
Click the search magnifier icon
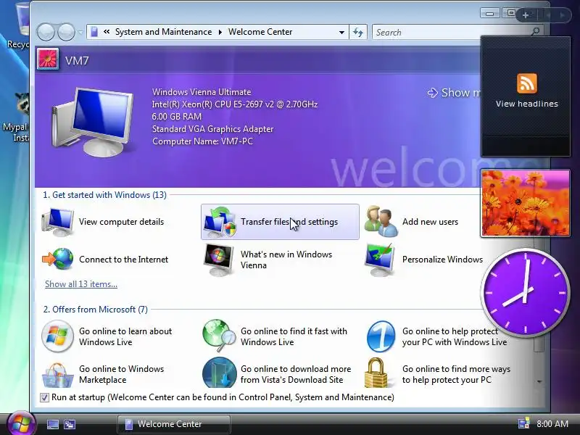click(x=535, y=32)
